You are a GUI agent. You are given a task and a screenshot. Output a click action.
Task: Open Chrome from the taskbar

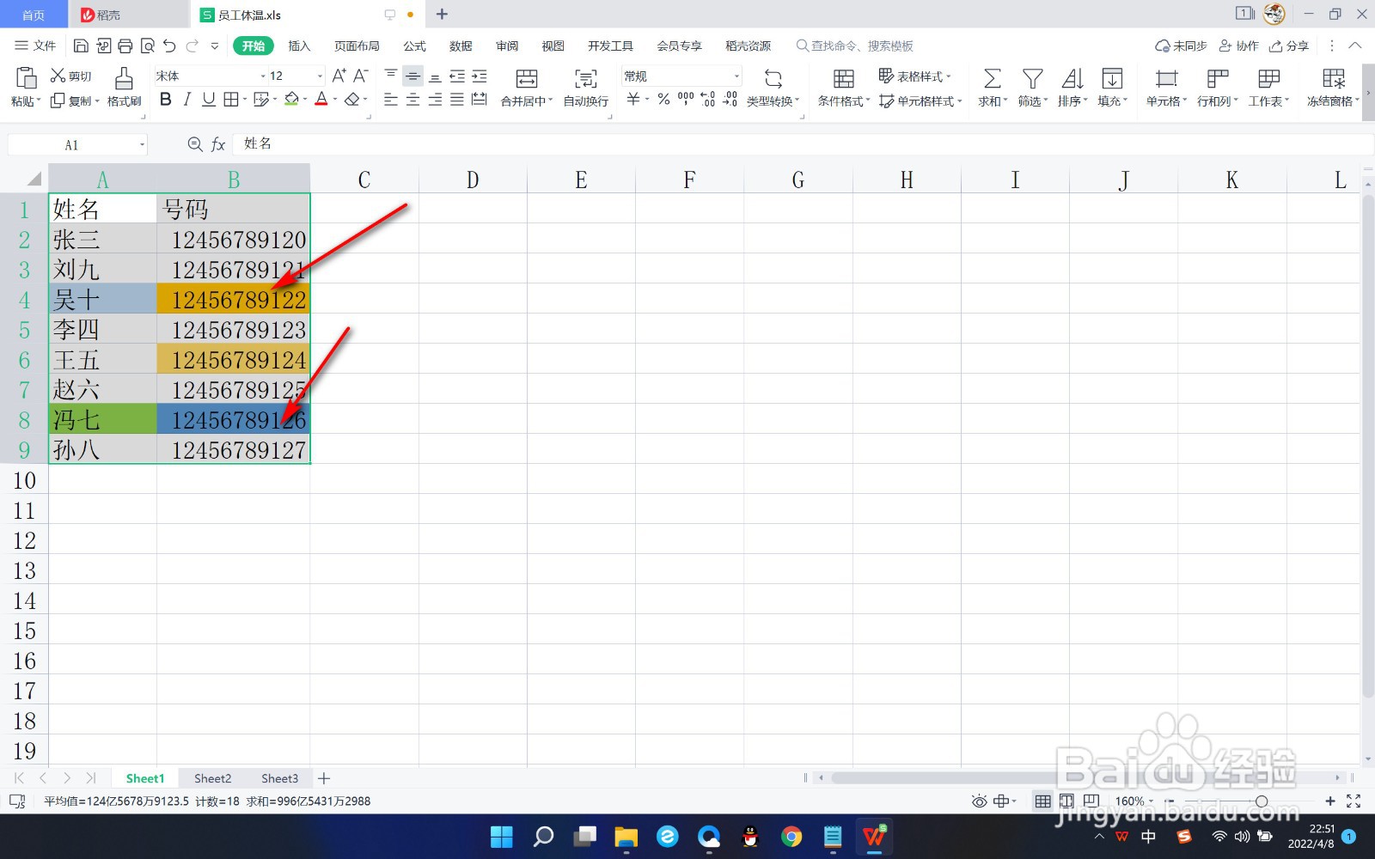click(x=791, y=836)
